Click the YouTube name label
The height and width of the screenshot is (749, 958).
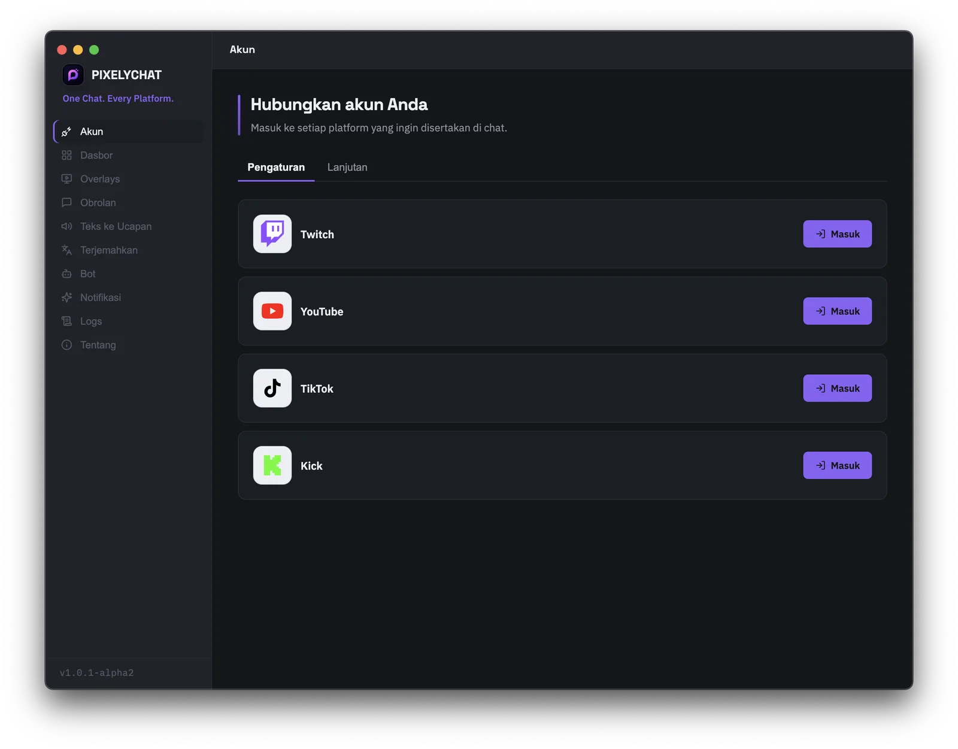point(322,312)
